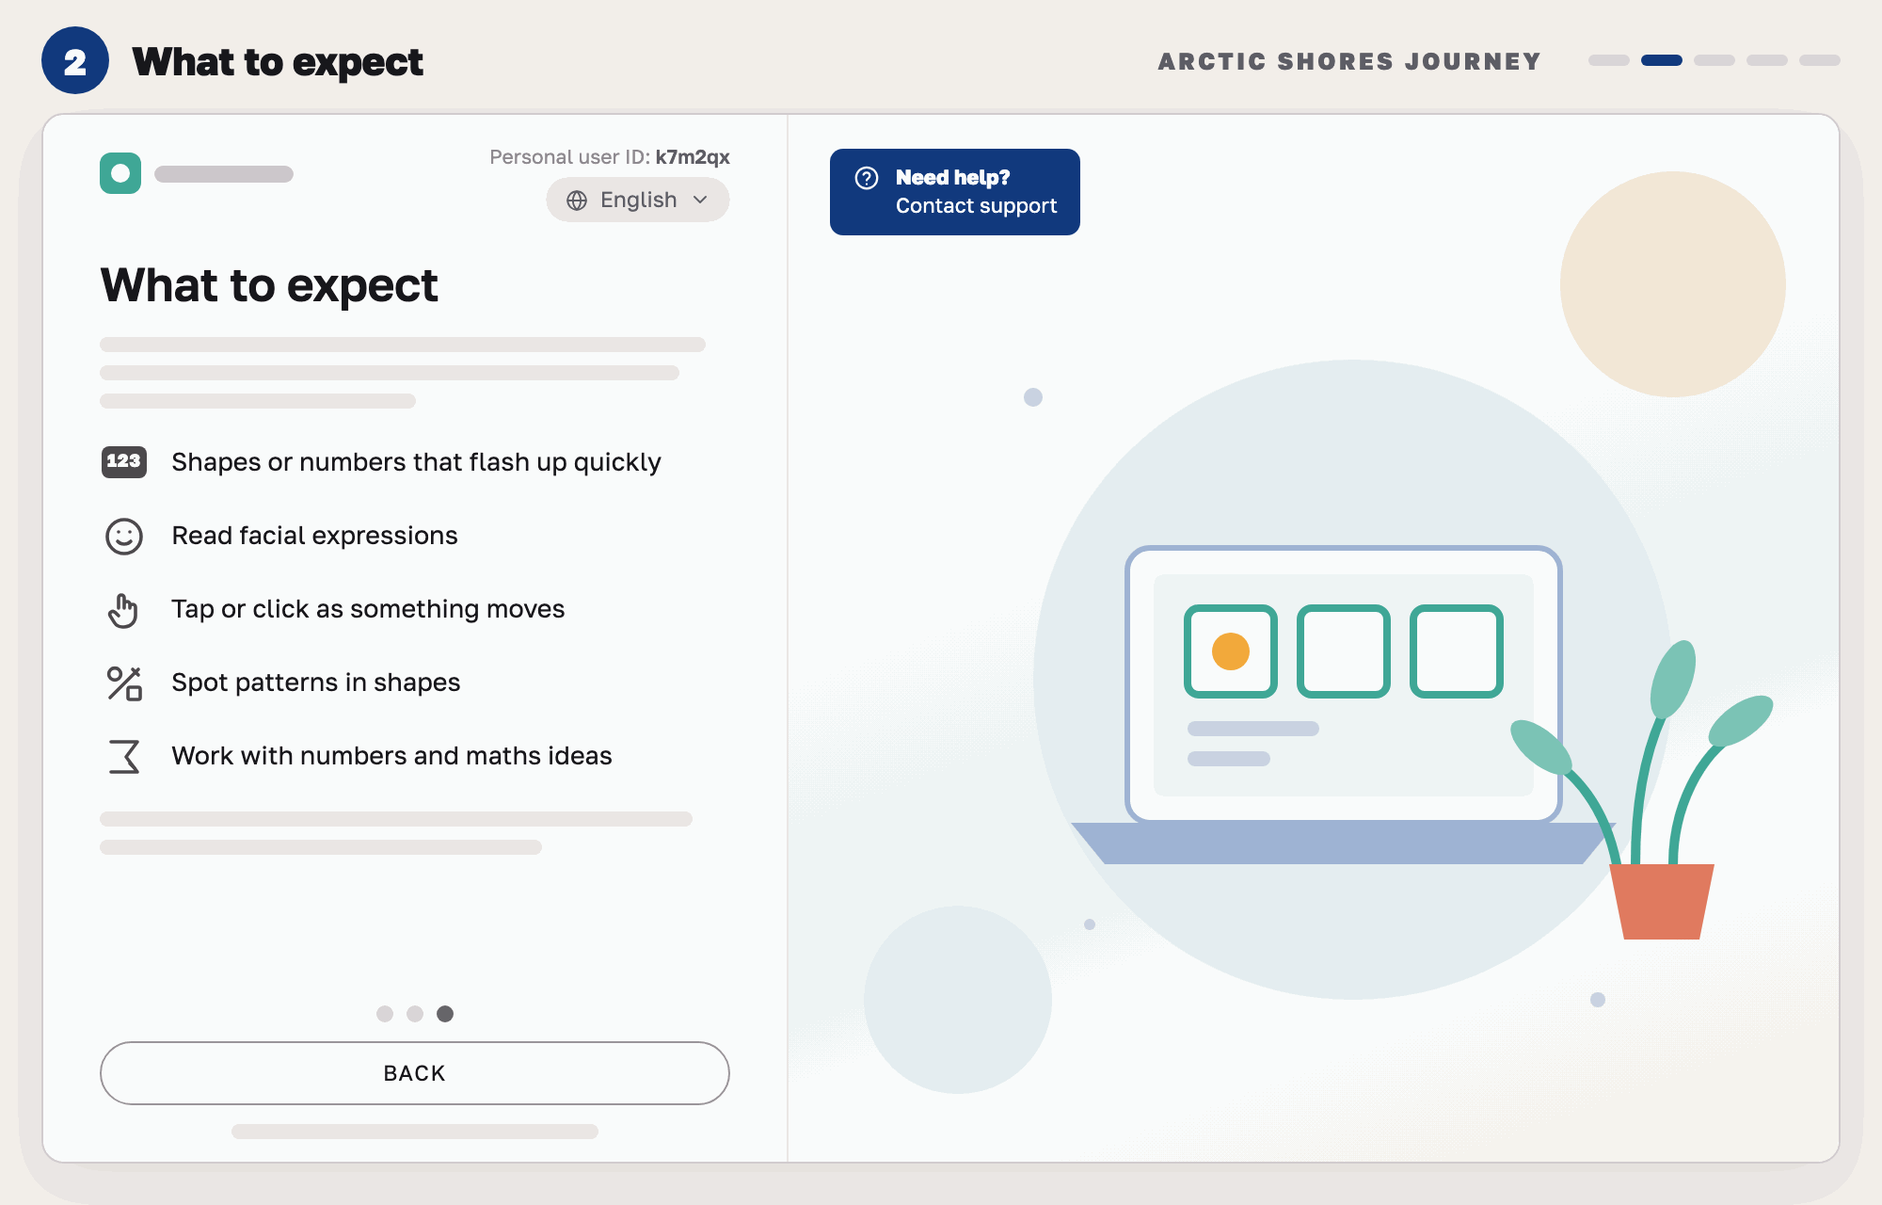The height and width of the screenshot is (1205, 1882).
Task: Select the middle empty green box
Action: pyautogui.click(x=1344, y=651)
